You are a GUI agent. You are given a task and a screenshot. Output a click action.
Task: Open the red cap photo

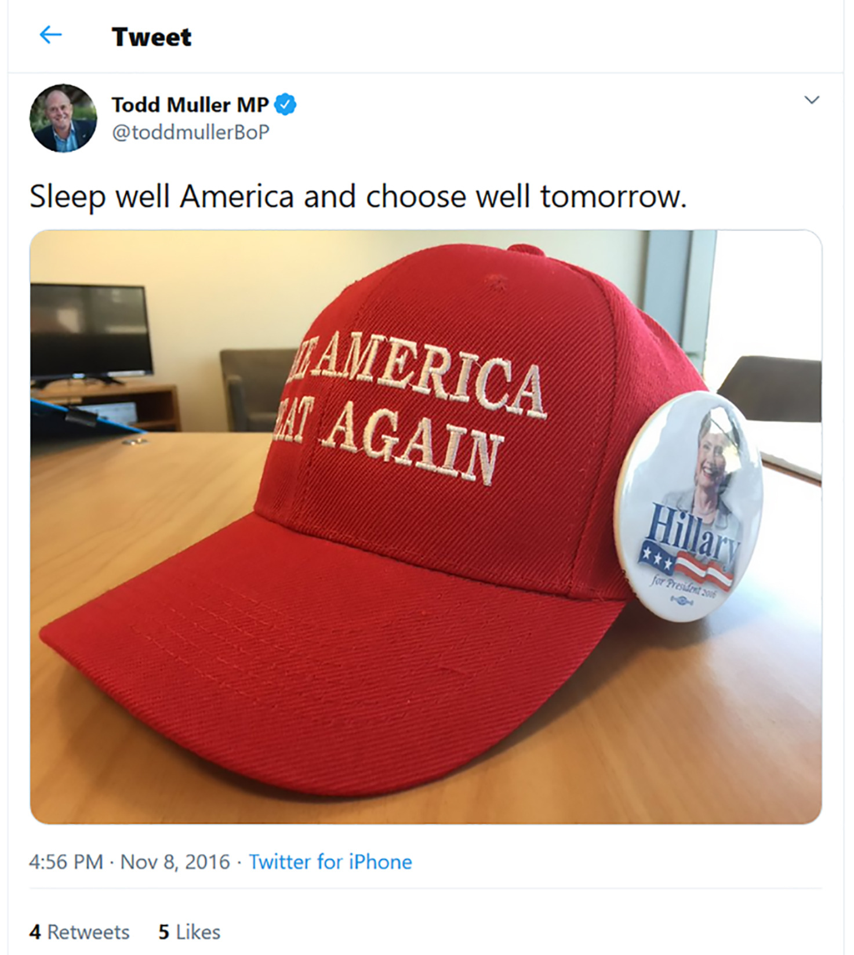(x=426, y=526)
